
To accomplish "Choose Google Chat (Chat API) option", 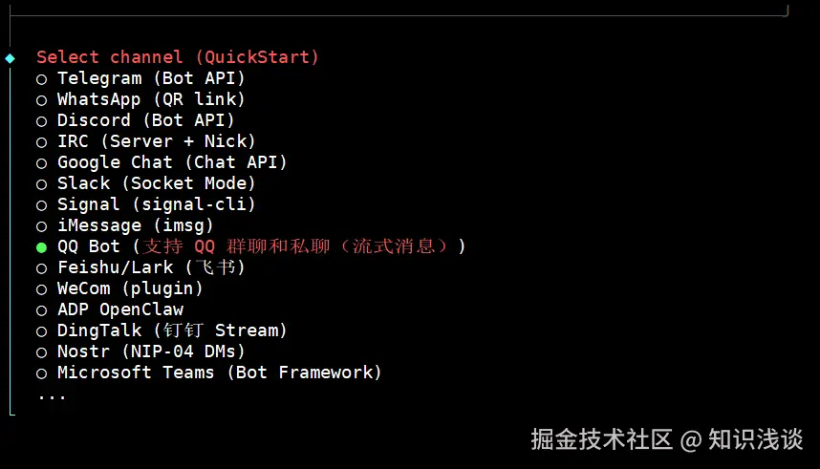I will point(42,163).
